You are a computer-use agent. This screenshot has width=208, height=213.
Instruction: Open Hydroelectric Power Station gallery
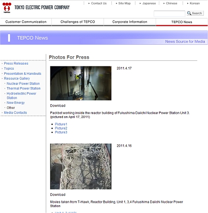click(x=21, y=95)
